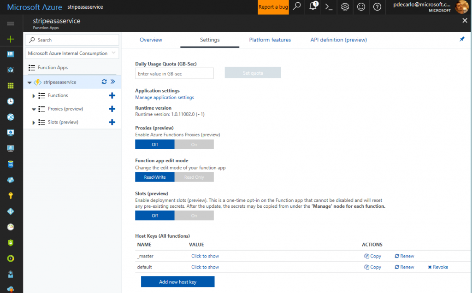Open the Platform features tab
472x293 pixels.
click(x=270, y=40)
